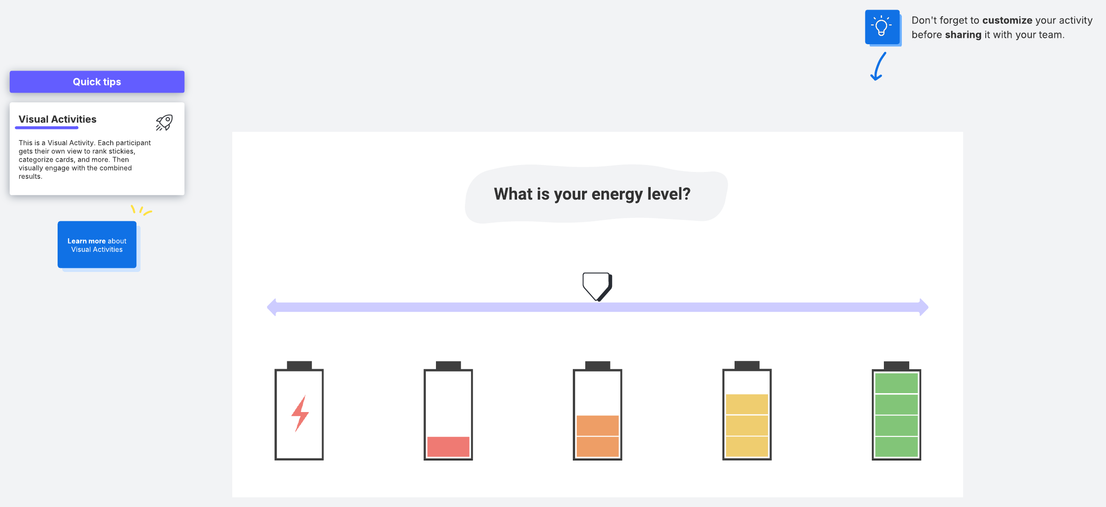Choose the orange two-bar battery
Screen dimensions: 1106x507
point(598,411)
